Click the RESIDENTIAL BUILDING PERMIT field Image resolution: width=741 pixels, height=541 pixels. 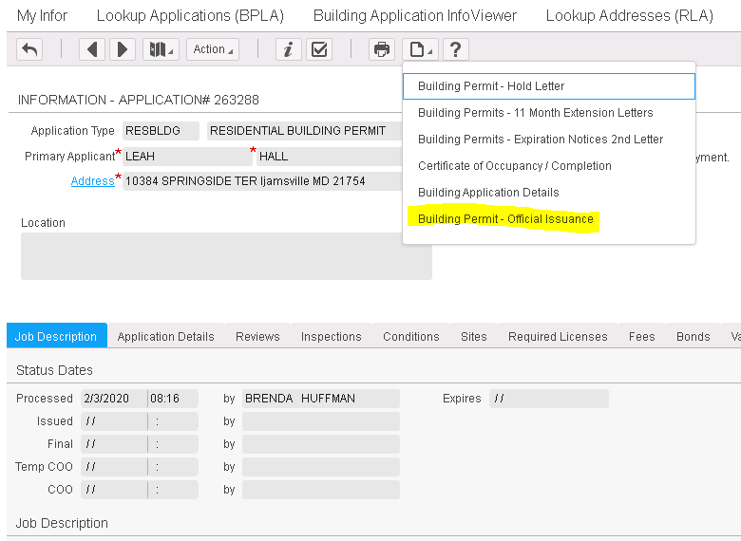point(305,131)
